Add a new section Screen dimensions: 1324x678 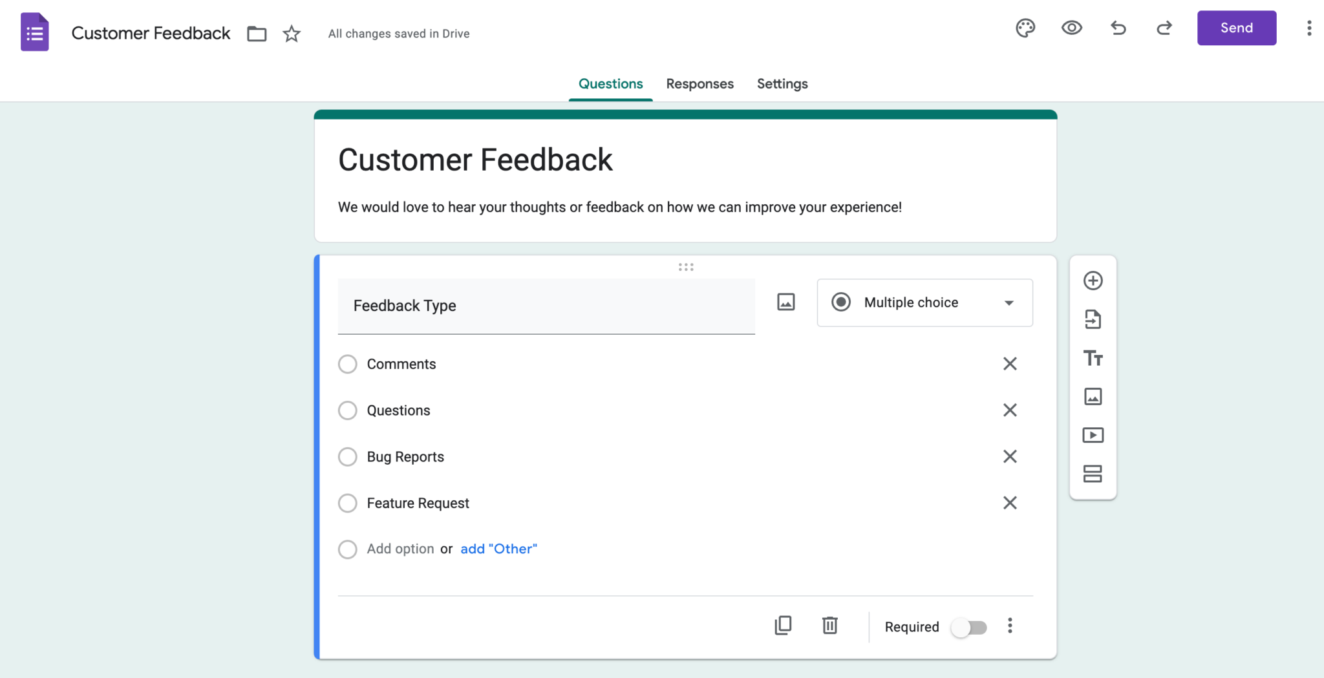[1093, 474]
